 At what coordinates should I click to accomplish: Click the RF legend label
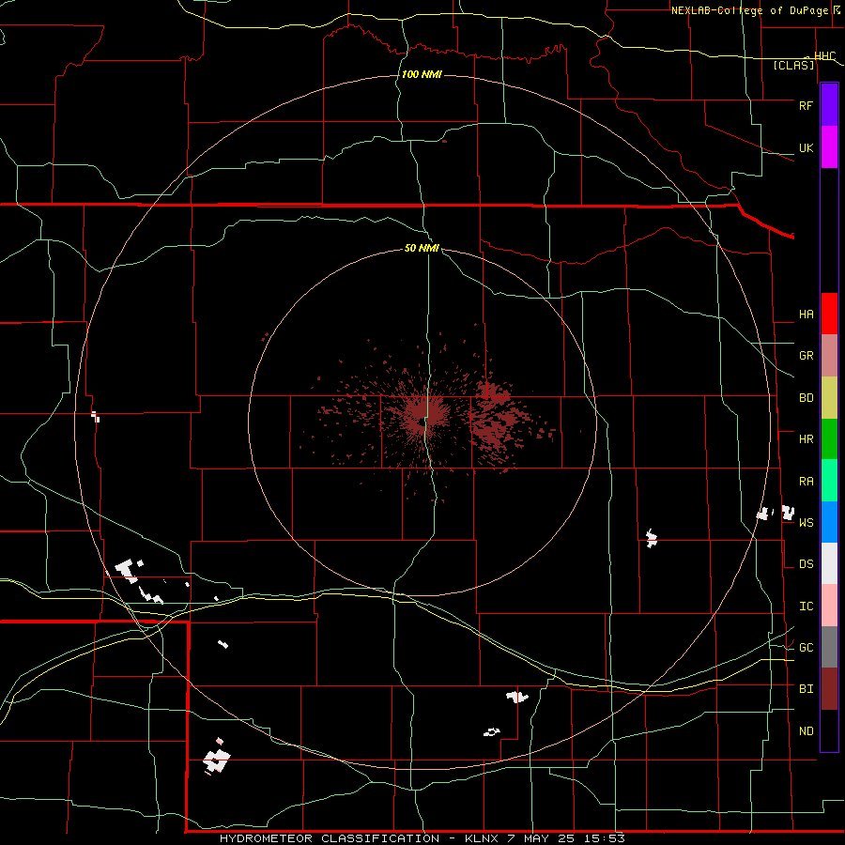806,105
